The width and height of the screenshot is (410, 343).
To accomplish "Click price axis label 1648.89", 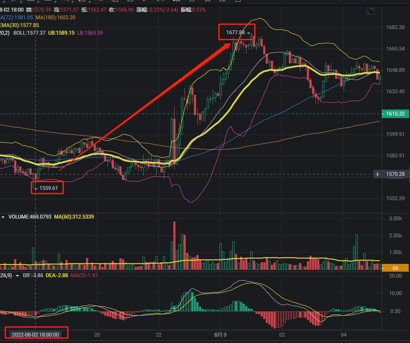I will tap(395, 70).
